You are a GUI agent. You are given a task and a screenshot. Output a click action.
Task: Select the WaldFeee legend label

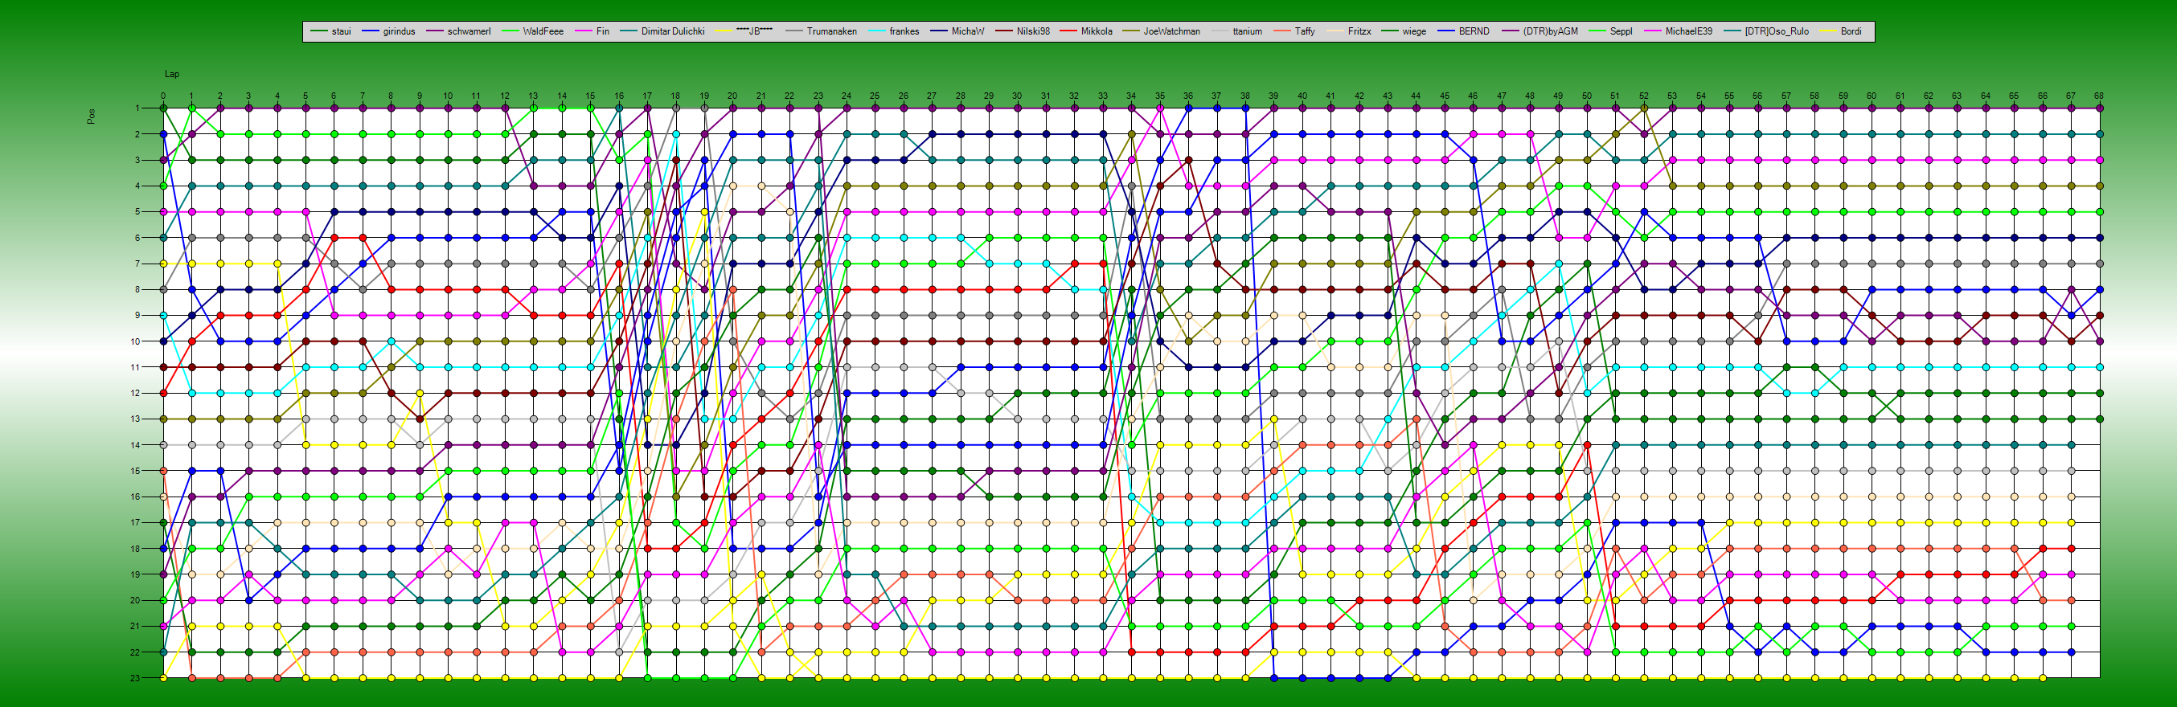(x=543, y=31)
